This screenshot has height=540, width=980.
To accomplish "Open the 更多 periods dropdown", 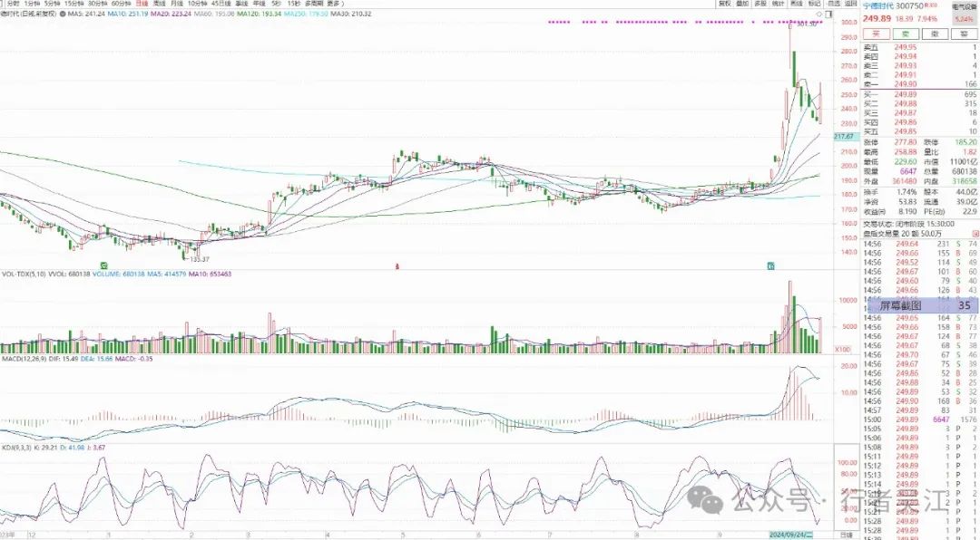I will [x=335, y=4].
